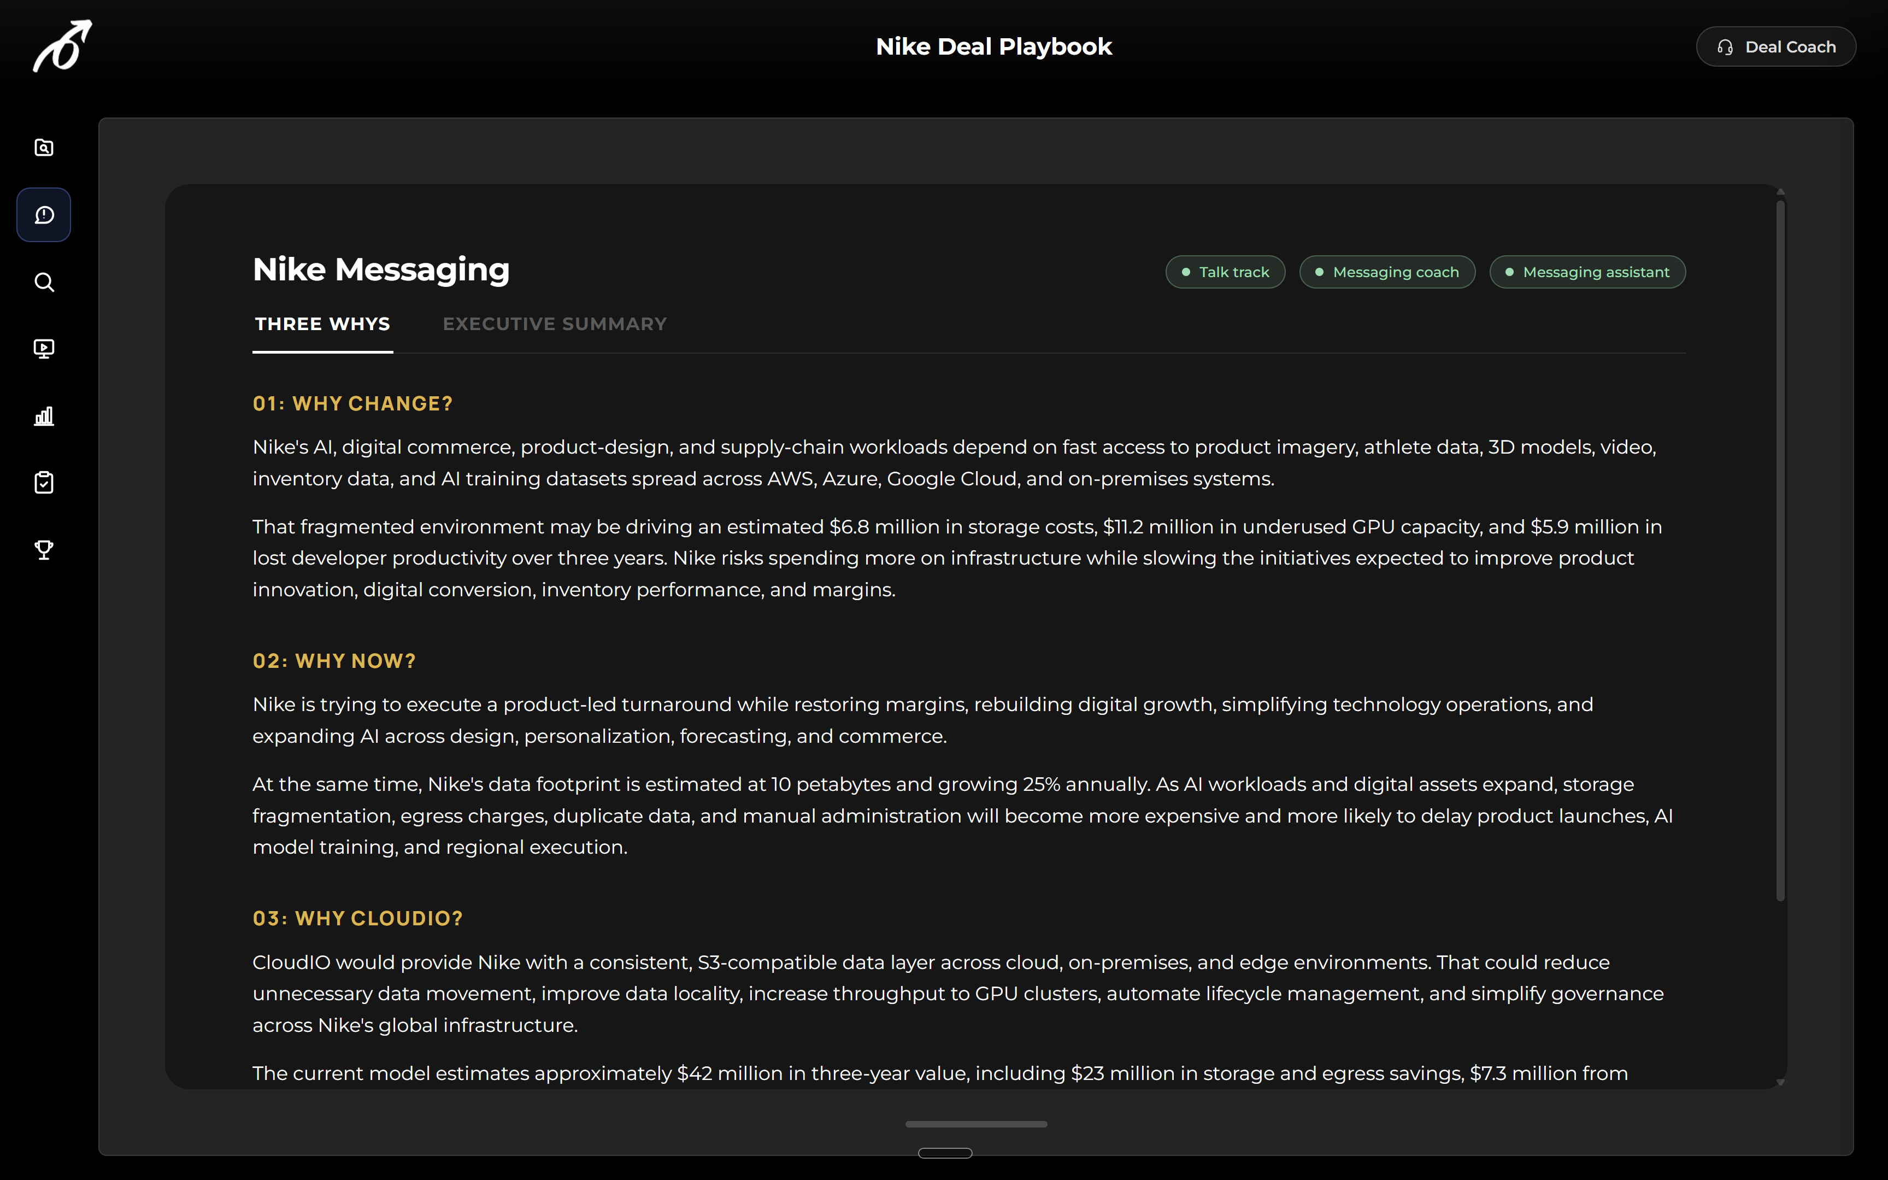
Task: Open the presentation play screen sidebar icon
Action: coord(44,349)
